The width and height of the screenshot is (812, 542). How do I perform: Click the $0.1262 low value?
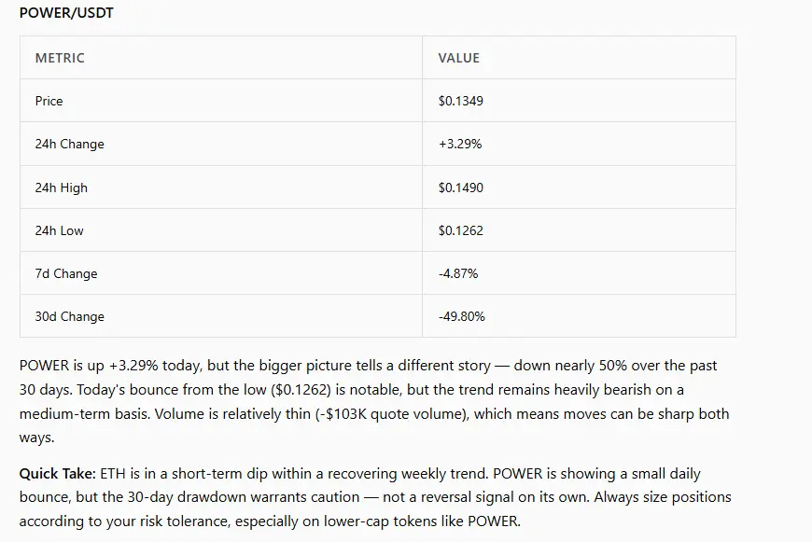pyautogui.click(x=460, y=230)
